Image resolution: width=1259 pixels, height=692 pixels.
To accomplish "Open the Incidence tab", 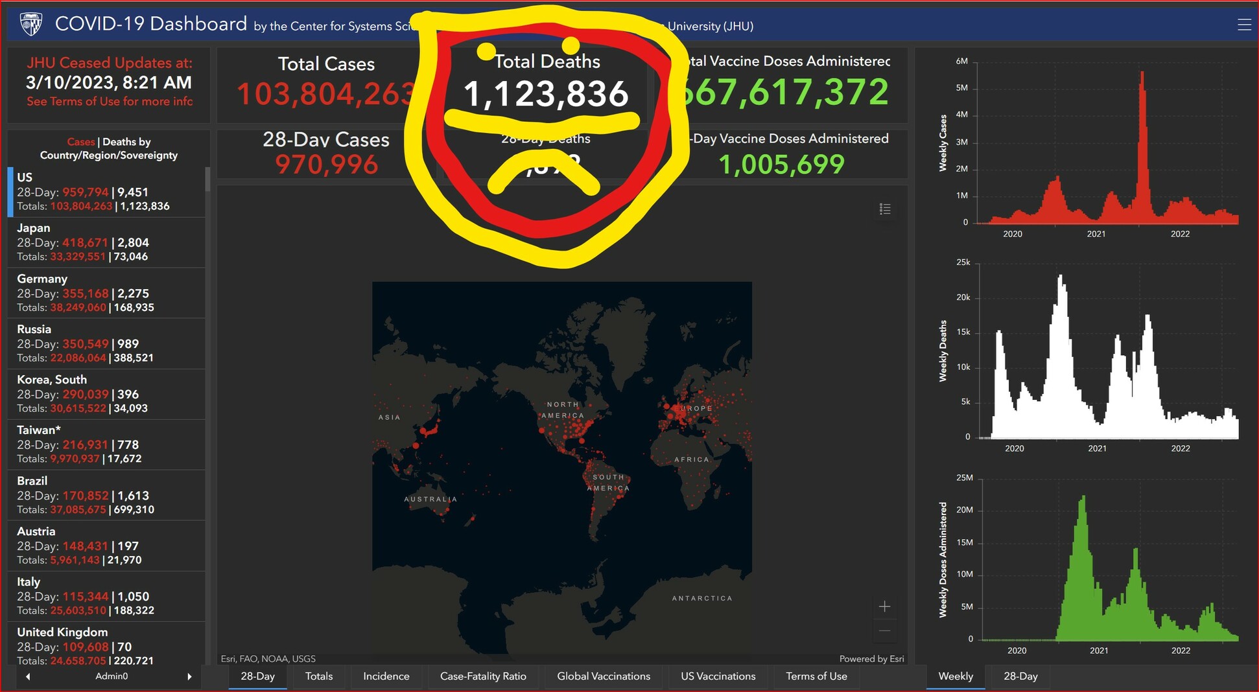I will pos(386,676).
